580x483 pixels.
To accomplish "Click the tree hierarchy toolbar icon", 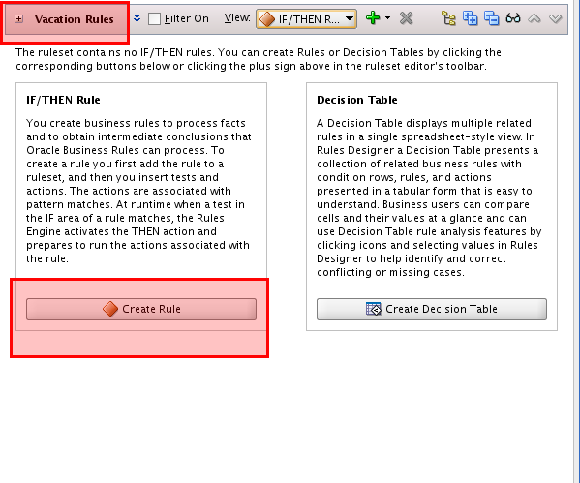I will 448,18.
